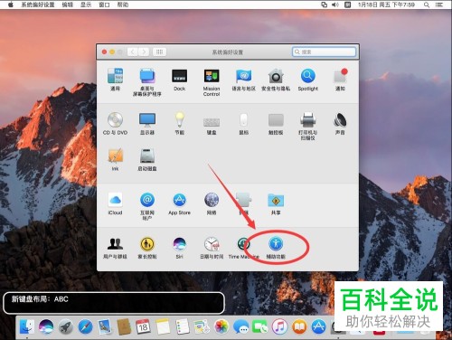The width and height of the screenshot is (452, 340).
Task: Open the Apple menu
Action: 11,5
